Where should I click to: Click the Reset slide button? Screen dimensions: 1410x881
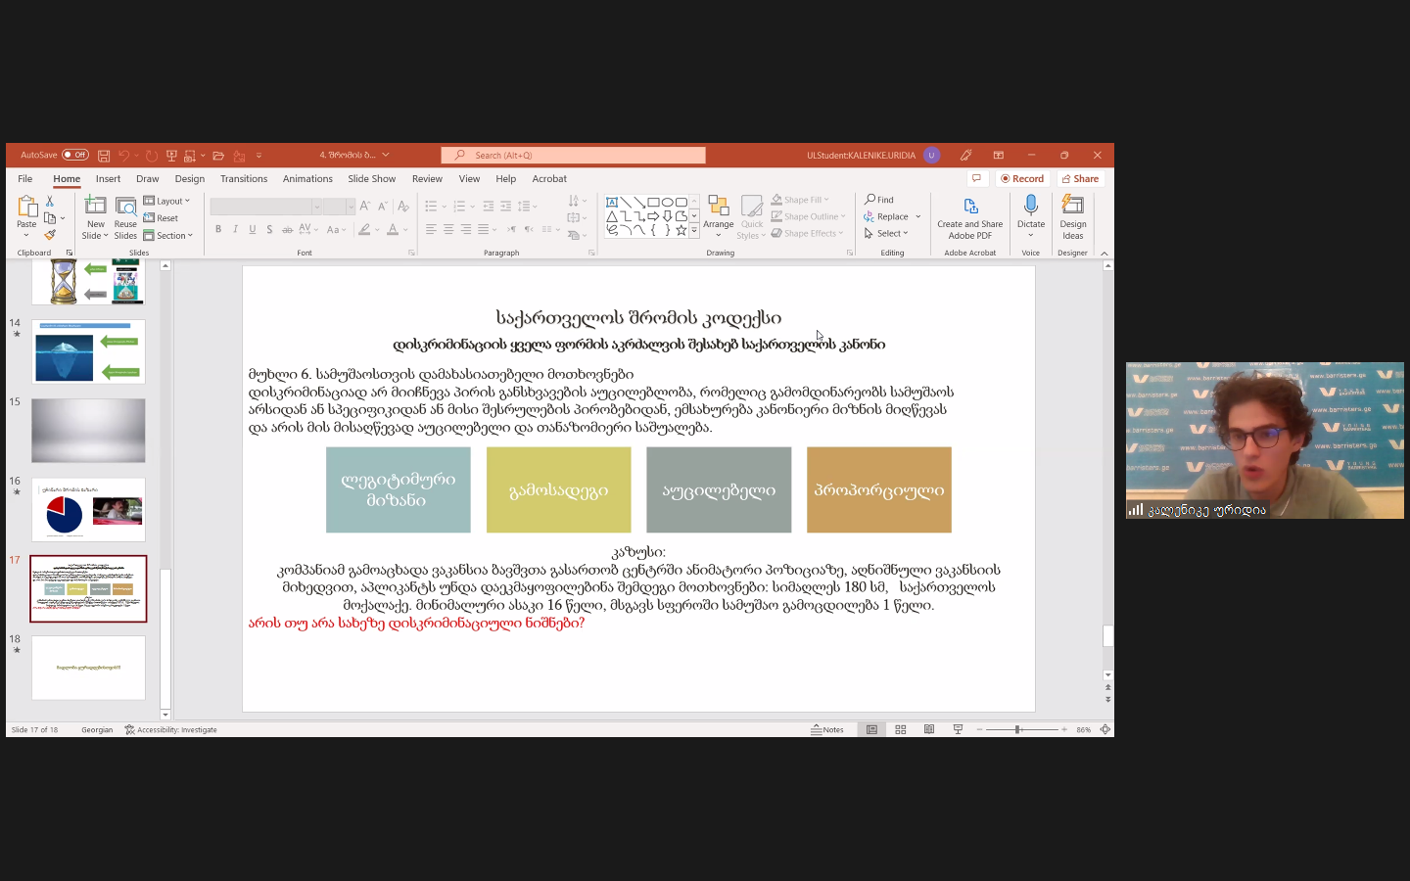161,218
